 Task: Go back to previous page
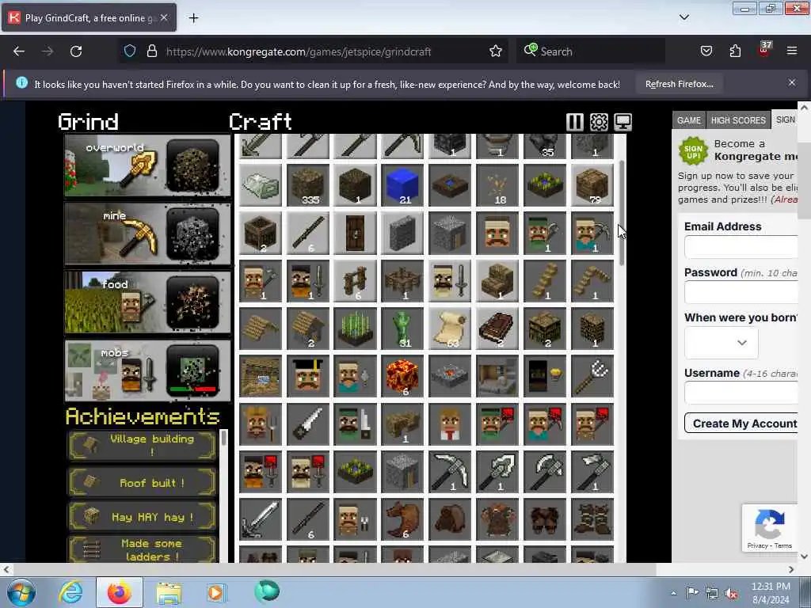[19, 51]
